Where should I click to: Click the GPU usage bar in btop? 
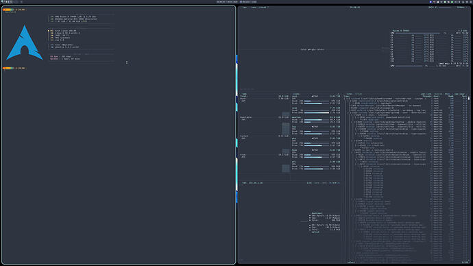click(x=409, y=66)
